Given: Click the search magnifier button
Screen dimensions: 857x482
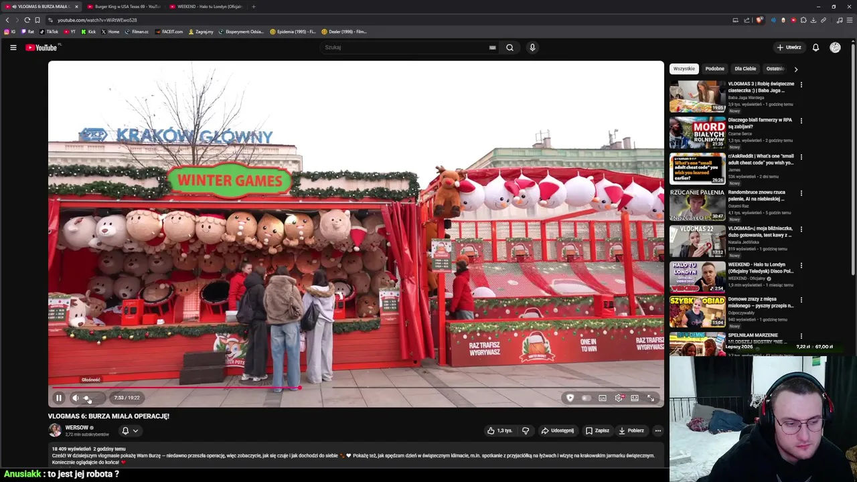Looking at the screenshot, I should click(510, 48).
